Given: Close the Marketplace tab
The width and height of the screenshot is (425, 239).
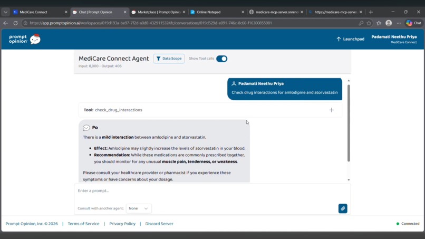Looking at the screenshot, I should point(184,12).
